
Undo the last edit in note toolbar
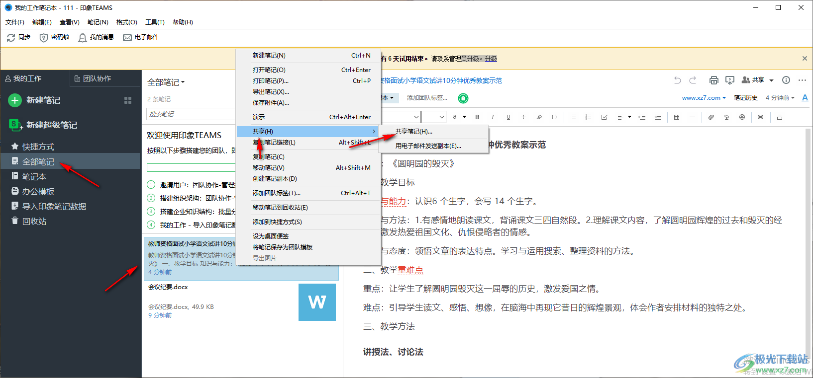[x=677, y=80]
